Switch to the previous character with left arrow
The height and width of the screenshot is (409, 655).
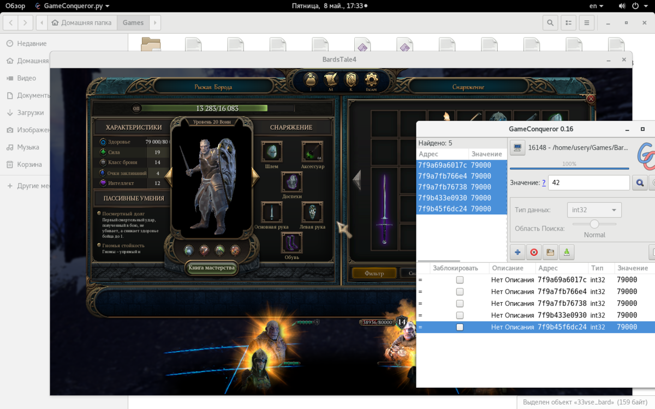pos(169,176)
